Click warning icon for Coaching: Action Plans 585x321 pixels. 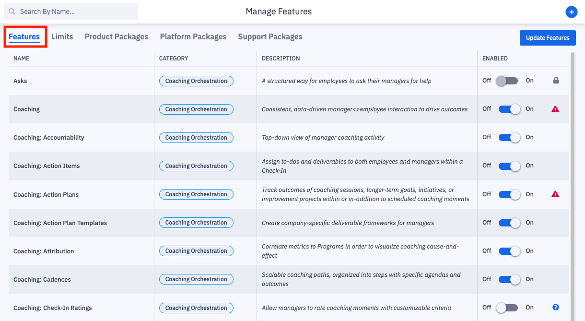[555, 194]
